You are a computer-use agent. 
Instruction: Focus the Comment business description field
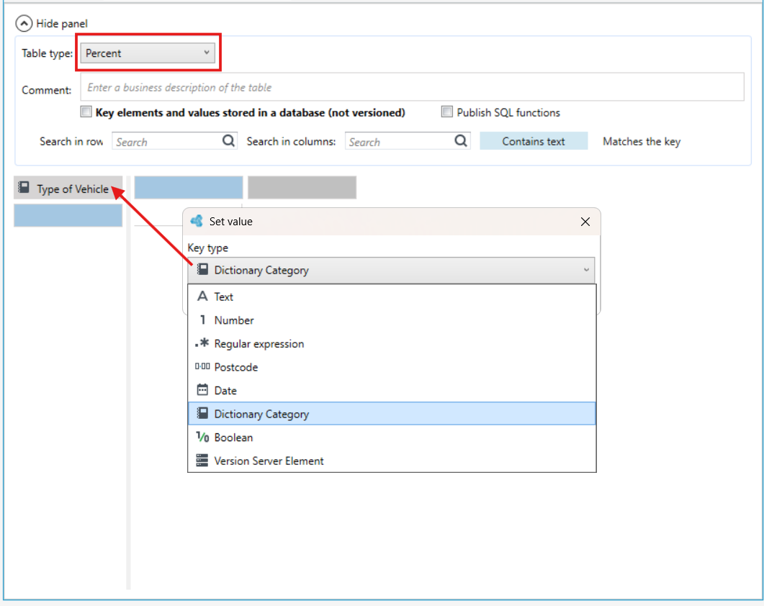point(412,87)
